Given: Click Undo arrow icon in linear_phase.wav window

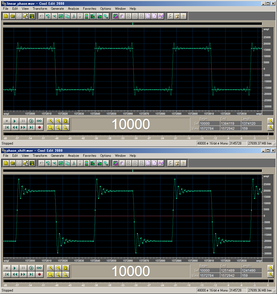Looking at the screenshot, I should (42, 16).
